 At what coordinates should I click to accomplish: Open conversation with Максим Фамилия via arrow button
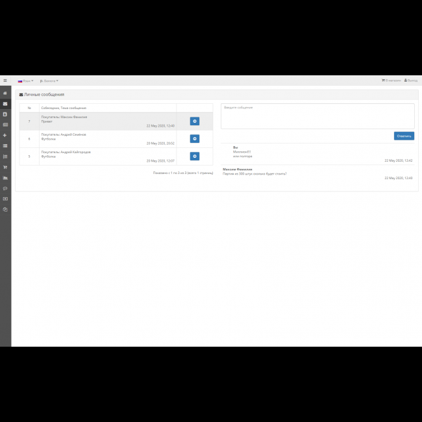click(x=195, y=121)
